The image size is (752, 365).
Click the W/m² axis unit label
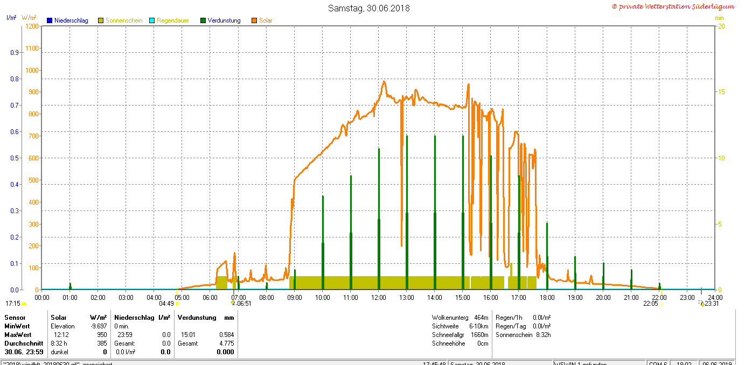[x=29, y=18]
